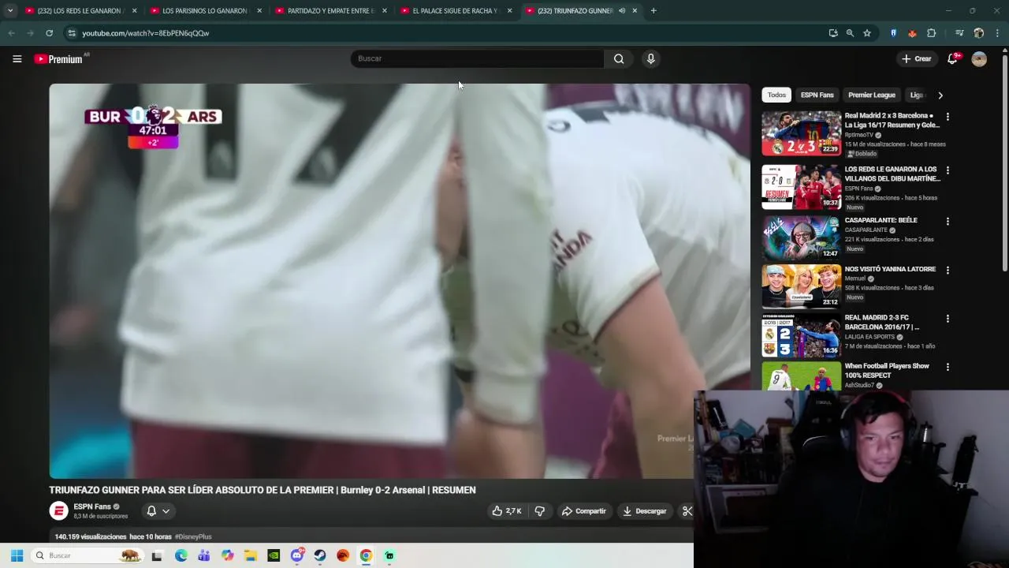Screen dimensions: 1009x568
Task: Click the Crear button
Action: click(917, 58)
